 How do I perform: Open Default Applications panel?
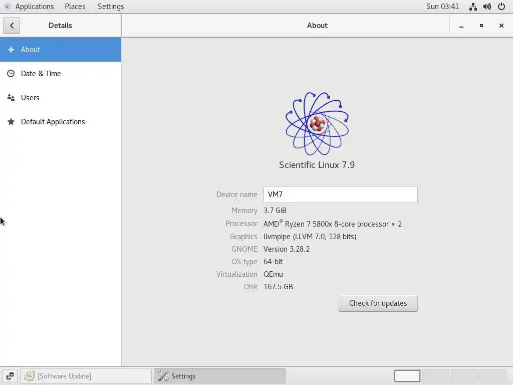61,122
